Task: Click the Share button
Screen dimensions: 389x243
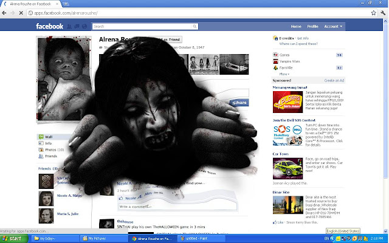Action: point(239,103)
